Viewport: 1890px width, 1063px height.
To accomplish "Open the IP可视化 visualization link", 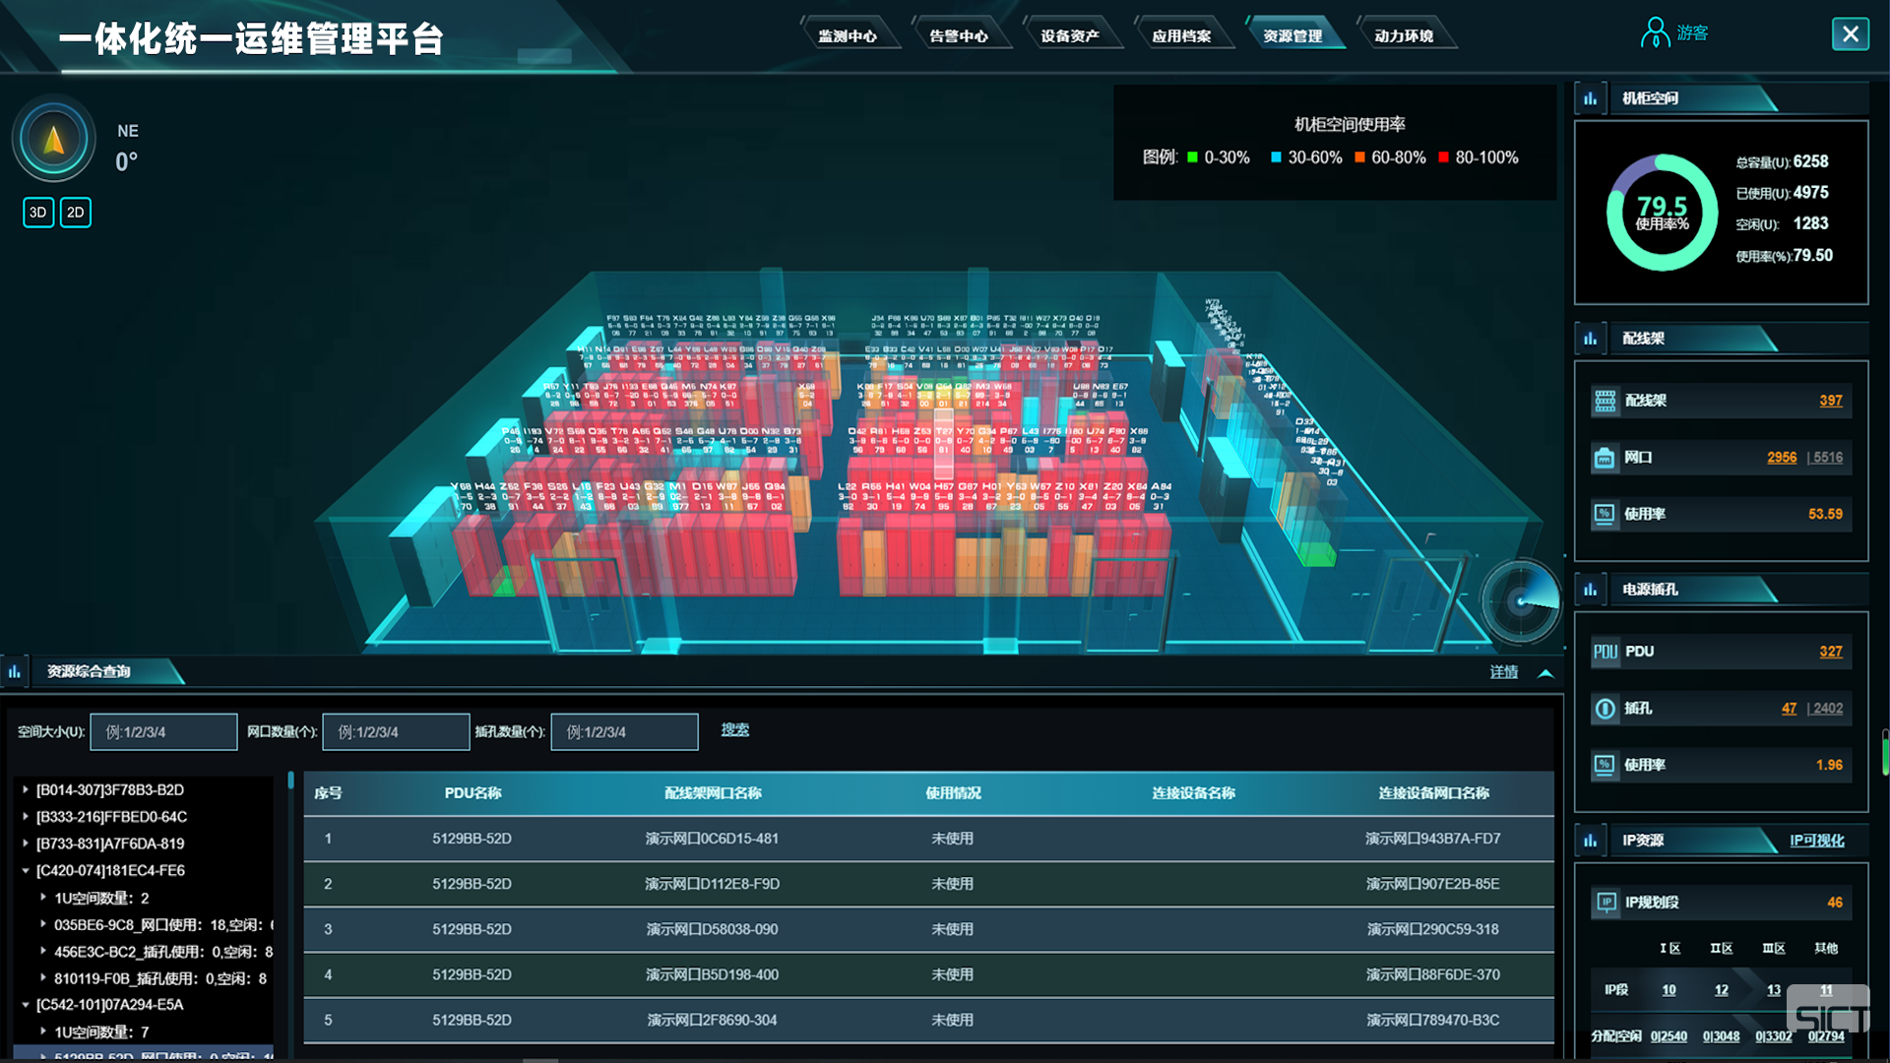I will click(x=1816, y=841).
